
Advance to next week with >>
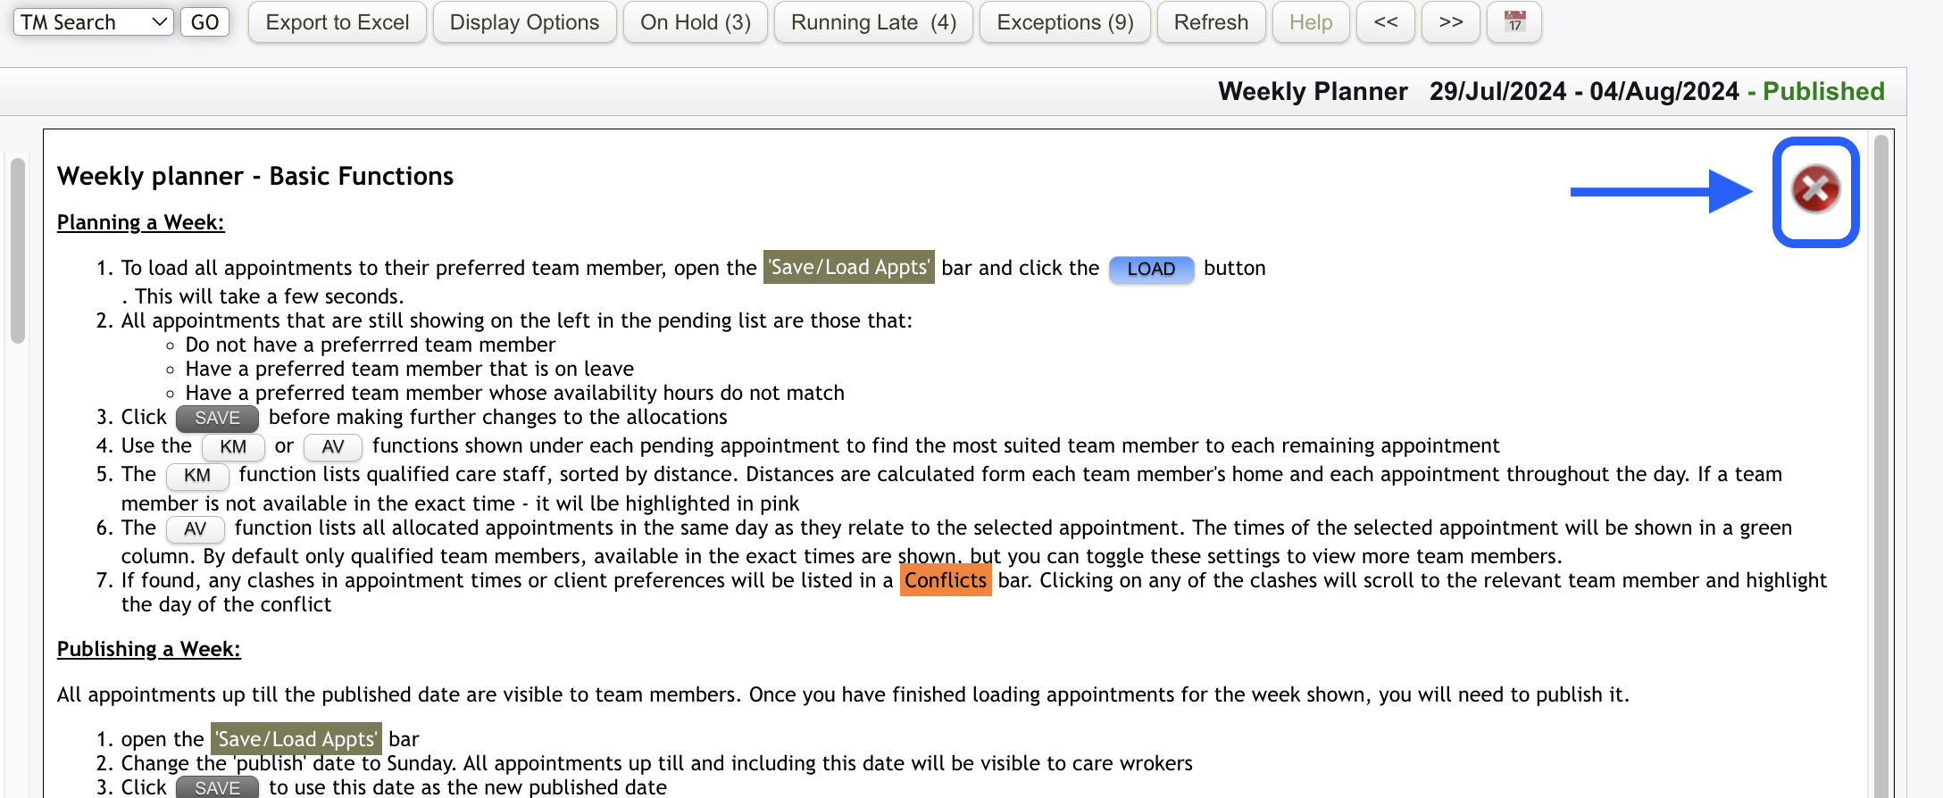(x=1451, y=22)
